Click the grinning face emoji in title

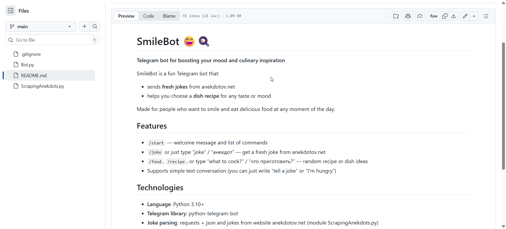point(189,42)
